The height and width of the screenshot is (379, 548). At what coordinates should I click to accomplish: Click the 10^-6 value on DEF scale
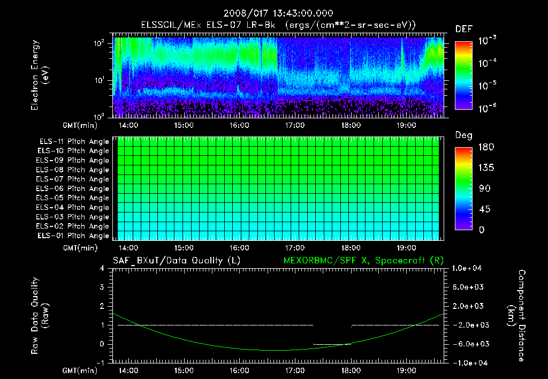[x=487, y=108]
